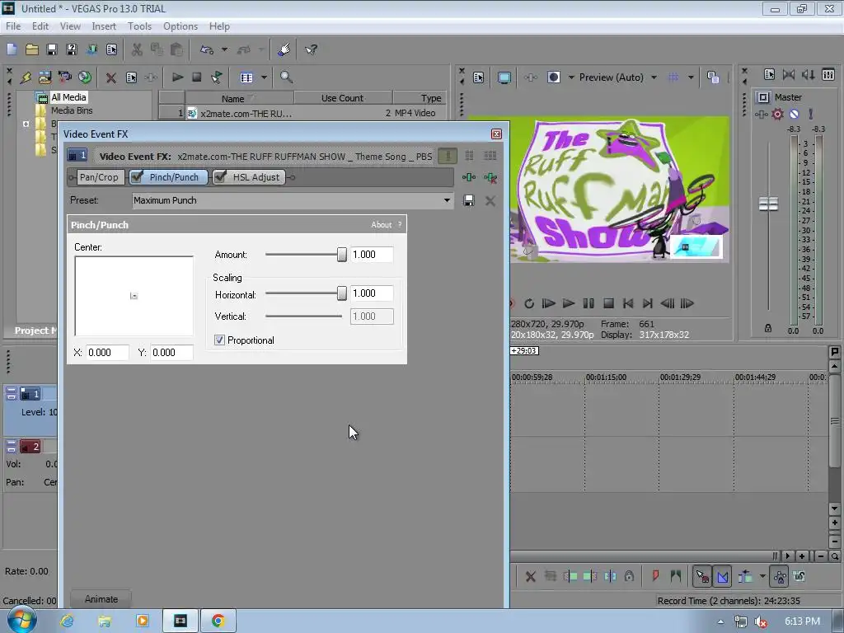Open the File menu
The height and width of the screenshot is (633, 844).
[13, 26]
